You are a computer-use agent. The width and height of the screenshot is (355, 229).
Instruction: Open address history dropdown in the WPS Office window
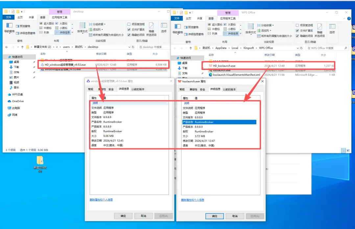point(297,48)
